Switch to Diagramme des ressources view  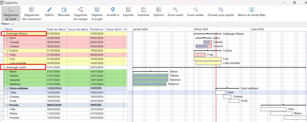(x=31, y=10)
